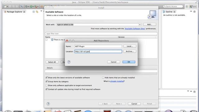Click the Open Perspective icon
This screenshot has height=112, width=199.
pos(187,7)
